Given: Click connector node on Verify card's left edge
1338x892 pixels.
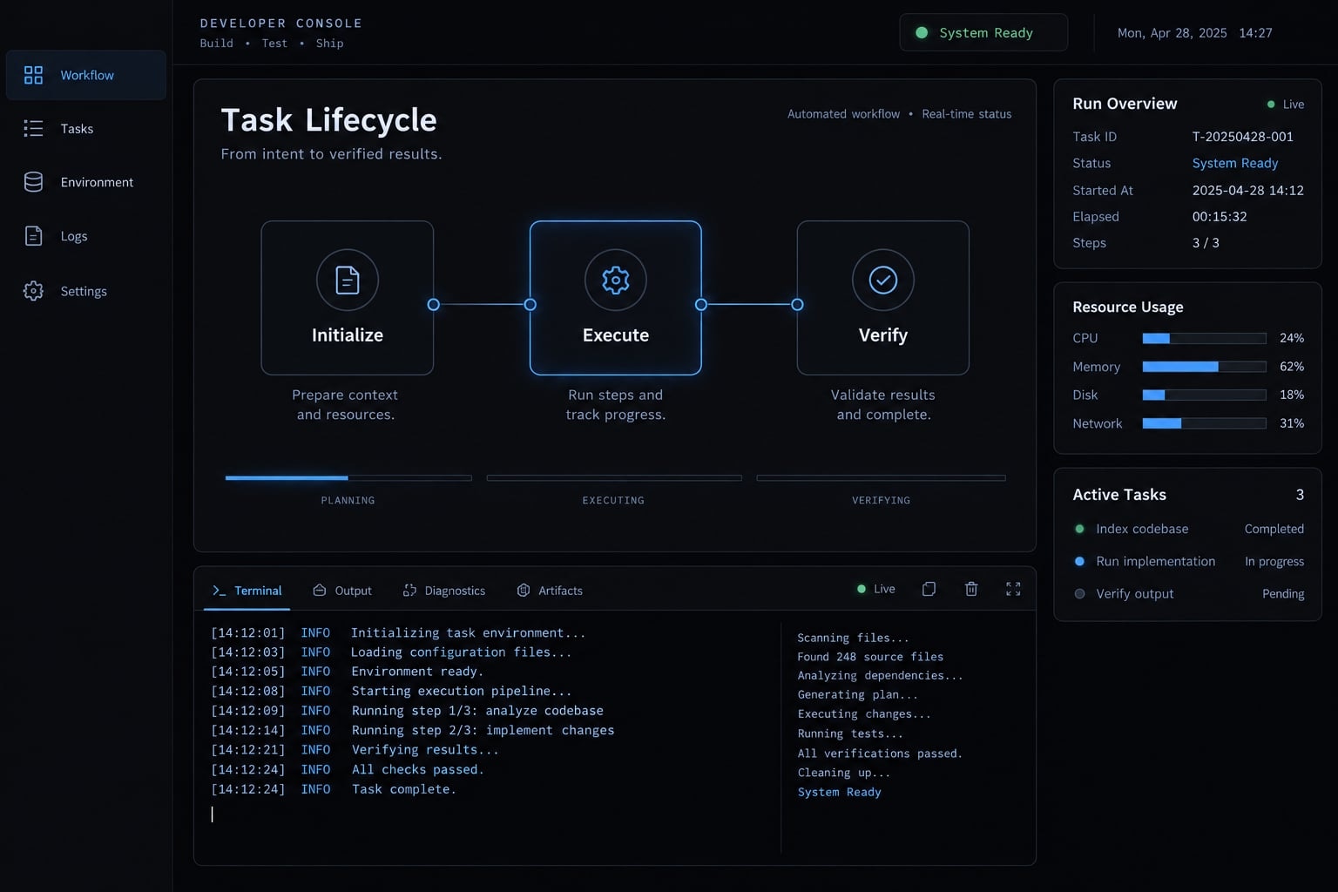Looking at the screenshot, I should [797, 304].
